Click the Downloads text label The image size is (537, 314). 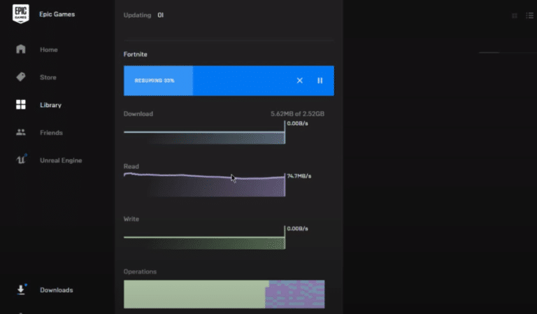click(x=56, y=290)
